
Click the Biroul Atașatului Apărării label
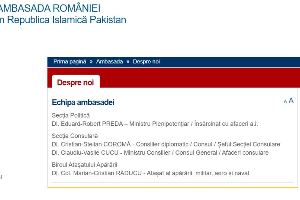(x=84, y=165)
